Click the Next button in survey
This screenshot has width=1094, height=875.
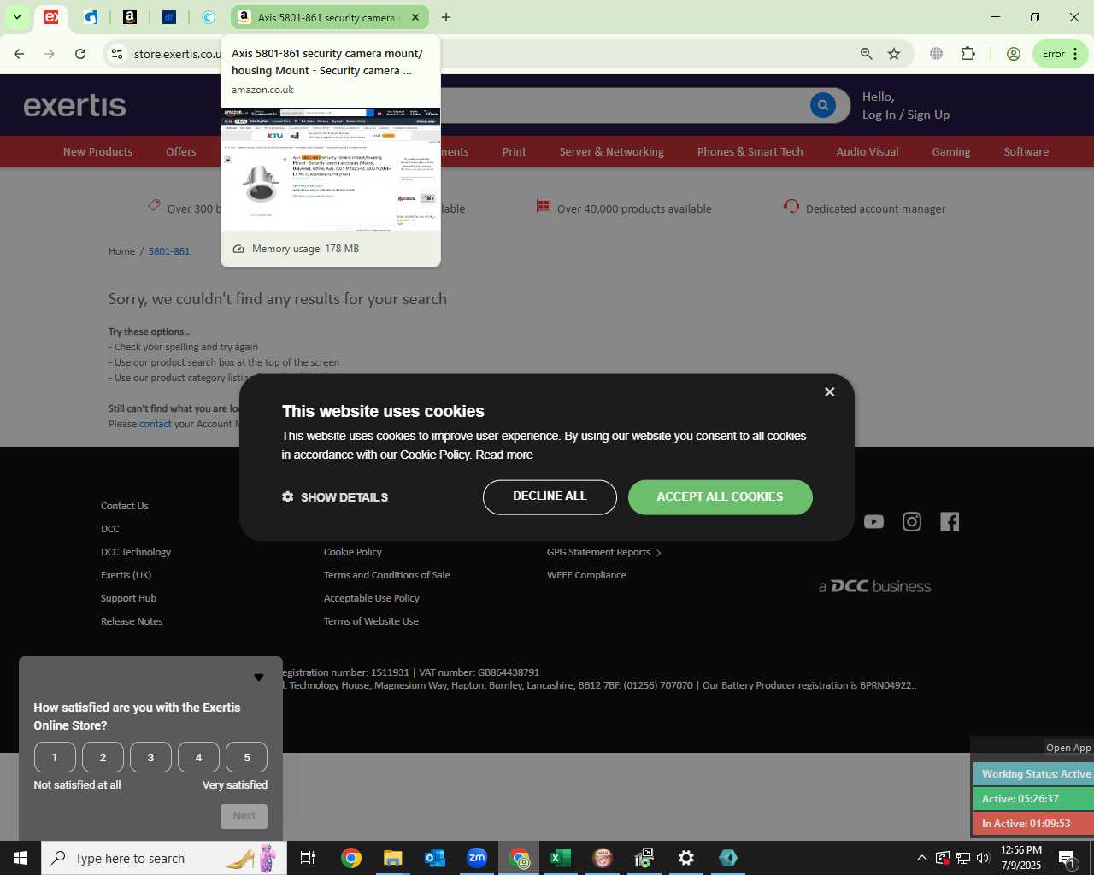click(244, 816)
